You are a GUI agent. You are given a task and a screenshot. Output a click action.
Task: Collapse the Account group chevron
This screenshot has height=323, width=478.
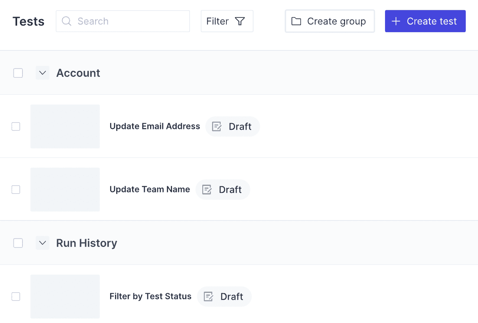tap(42, 72)
